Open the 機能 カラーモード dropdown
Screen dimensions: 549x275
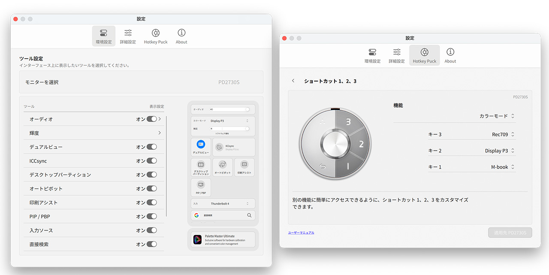(496, 116)
